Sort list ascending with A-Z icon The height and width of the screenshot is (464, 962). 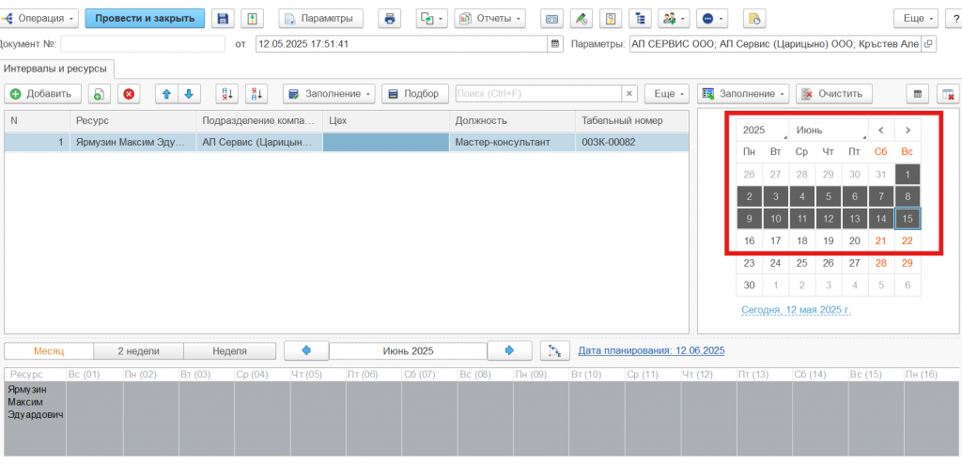(226, 94)
